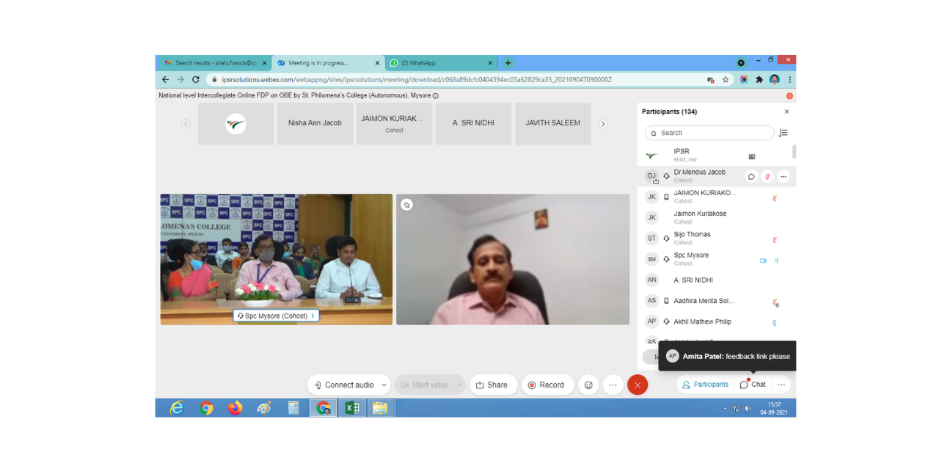
Task: Bookmark this page with star icon
Action: [726, 79]
